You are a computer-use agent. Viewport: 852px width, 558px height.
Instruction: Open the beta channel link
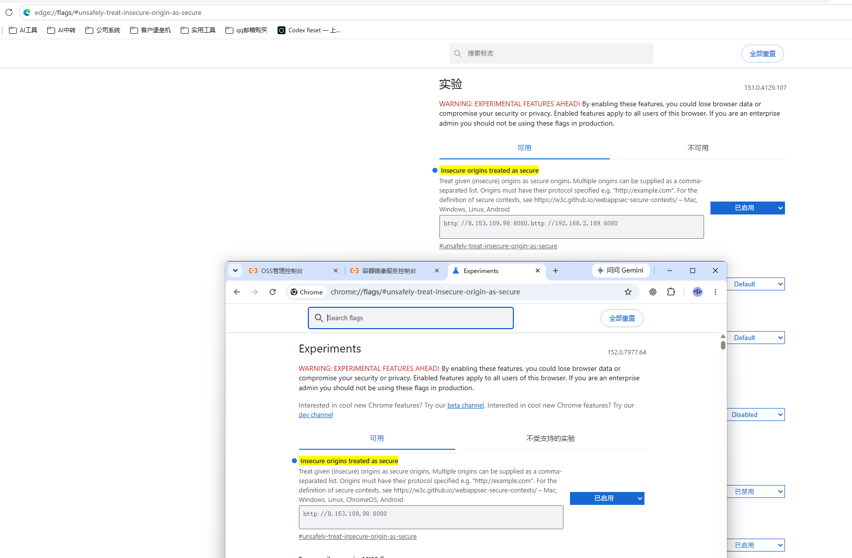465,405
